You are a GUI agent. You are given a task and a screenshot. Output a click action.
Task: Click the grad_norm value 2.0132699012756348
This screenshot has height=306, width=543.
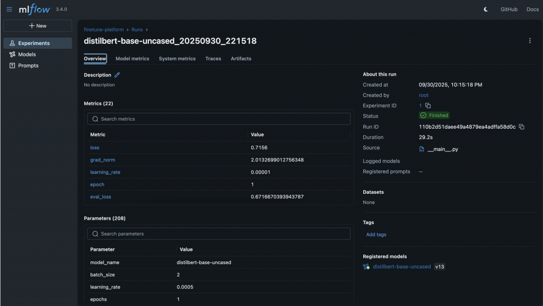[x=277, y=160]
